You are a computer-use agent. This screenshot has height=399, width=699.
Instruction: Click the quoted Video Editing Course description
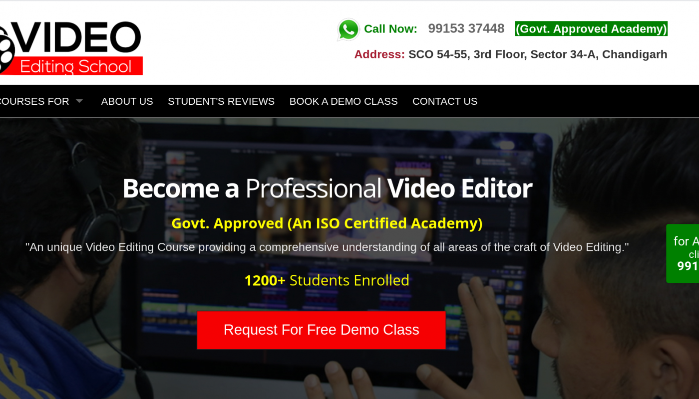[x=327, y=246]
